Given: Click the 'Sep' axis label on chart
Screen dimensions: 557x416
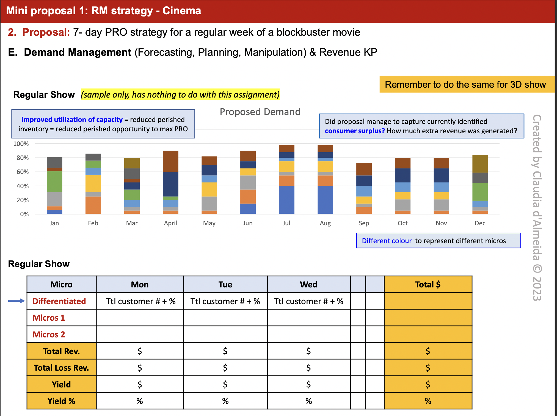Looking at the screenshot, I should tap(364, 223).
